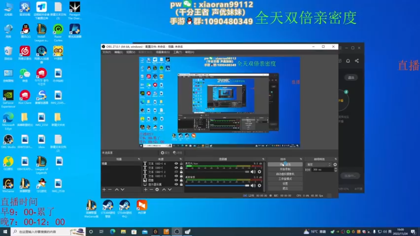Click 启动虚拟摄像机 virtual camera button

[x=285, y=174]
